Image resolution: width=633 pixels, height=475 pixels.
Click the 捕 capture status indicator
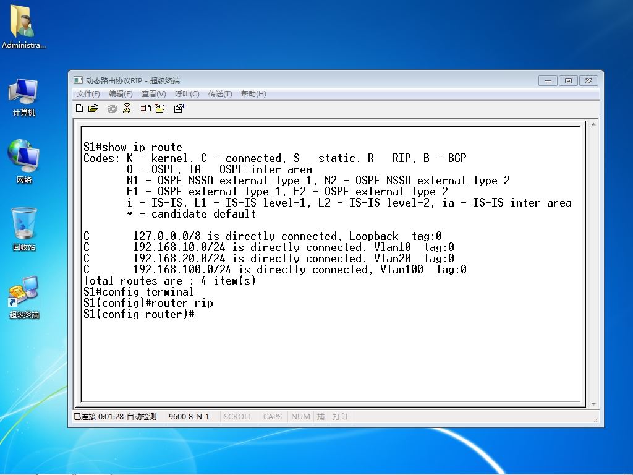[x=321, y=416]
